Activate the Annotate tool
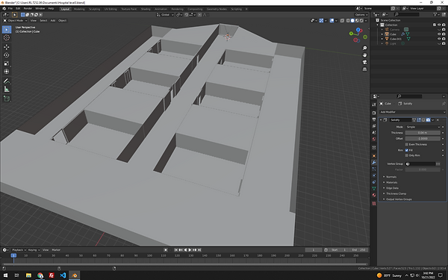Image resolution: width=448 pixels, height=280 pixels. 7,81
